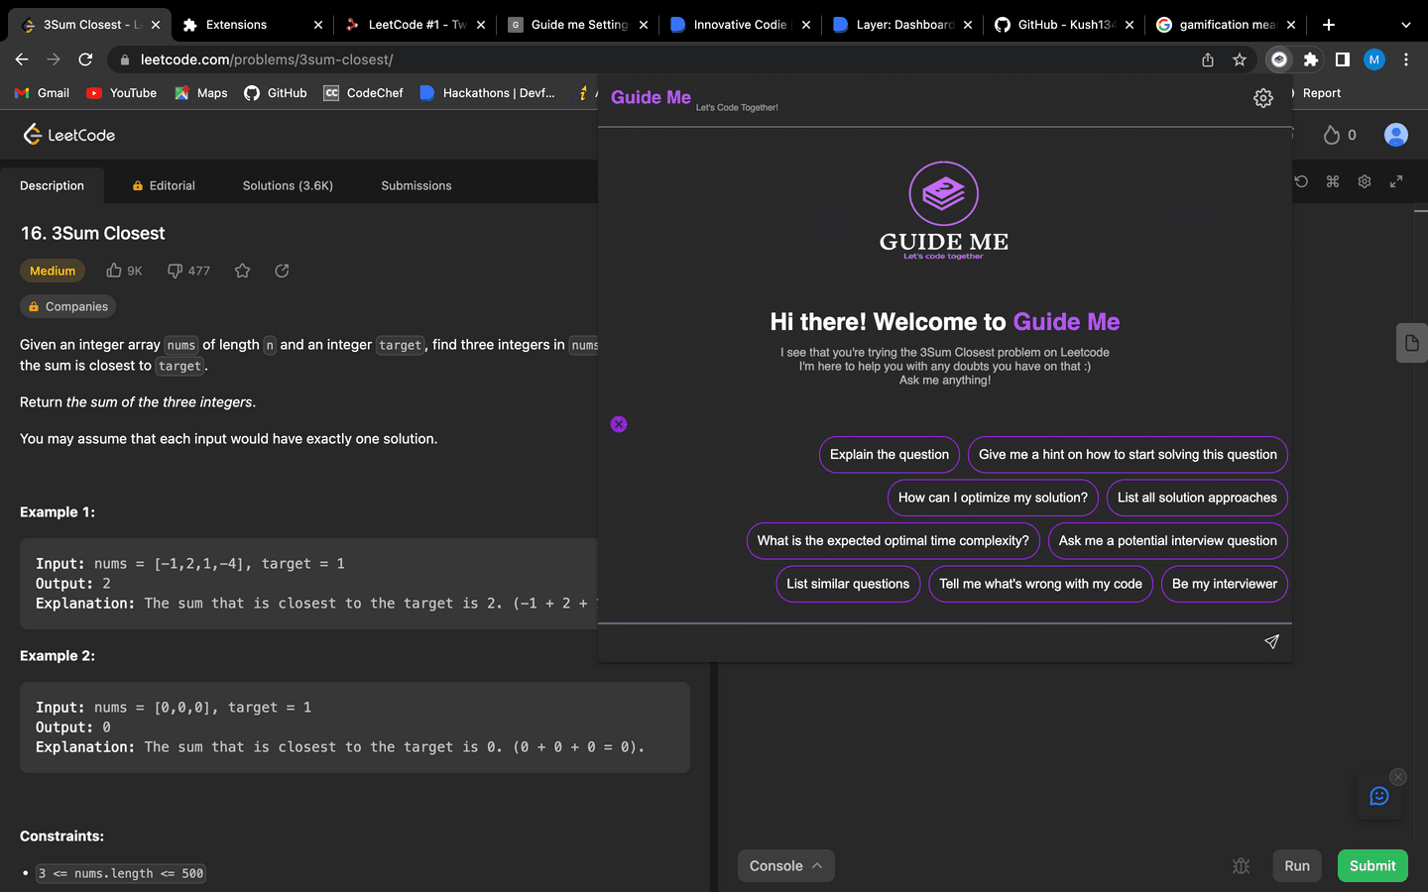The width and height of the screenshot is (1428, 892).
Task: Click Explain the question suggestion
Action: pos(889,454)
